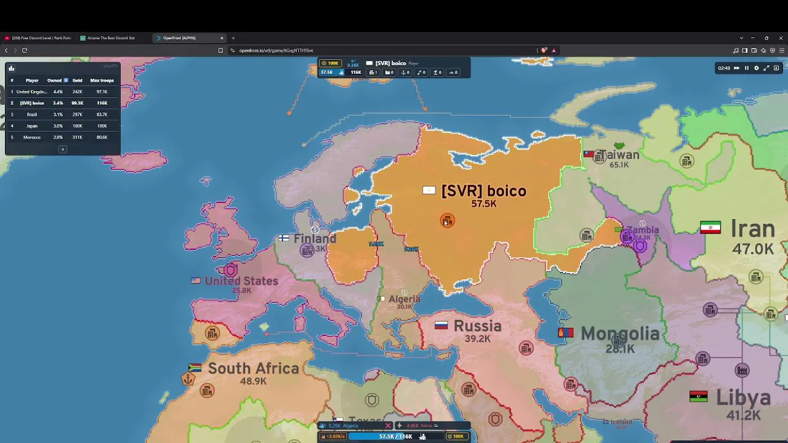
Task: Click the city count icon in top bar
Action: (373, 73)
